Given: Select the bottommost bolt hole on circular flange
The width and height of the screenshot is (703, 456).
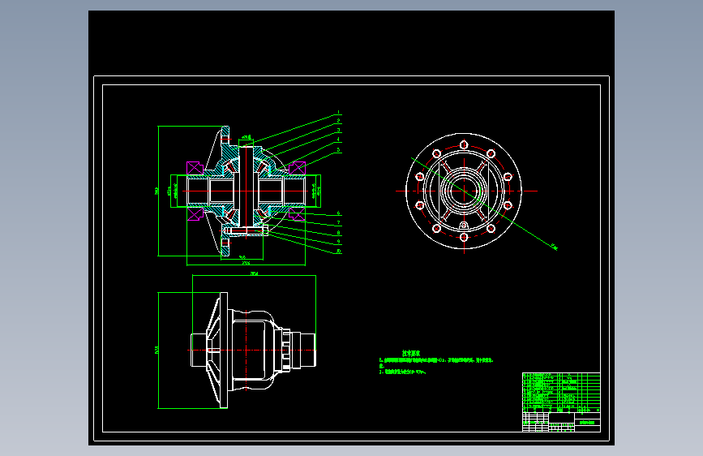Looking at the screenshot, I should (464, 237).
